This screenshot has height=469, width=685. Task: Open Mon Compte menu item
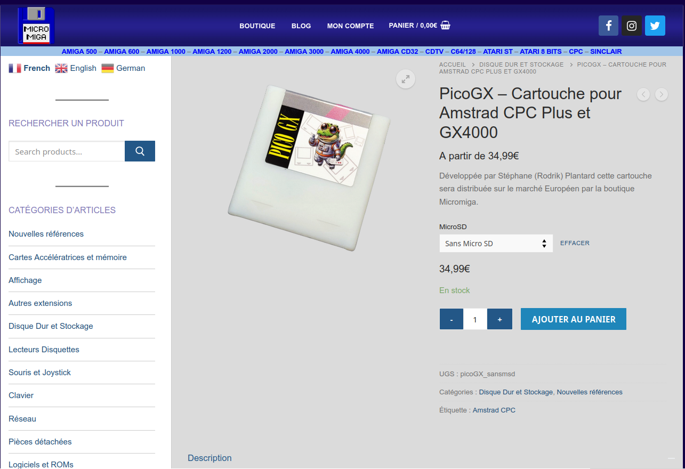point(350,26)
